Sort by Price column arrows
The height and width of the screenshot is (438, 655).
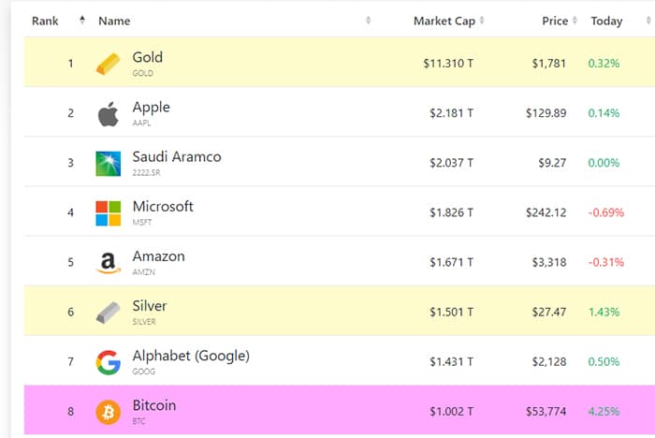pyautogui.click(x=575, y=20)
